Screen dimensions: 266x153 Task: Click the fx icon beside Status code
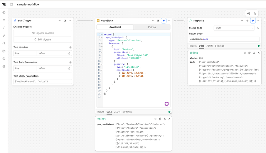click(258, 28)
